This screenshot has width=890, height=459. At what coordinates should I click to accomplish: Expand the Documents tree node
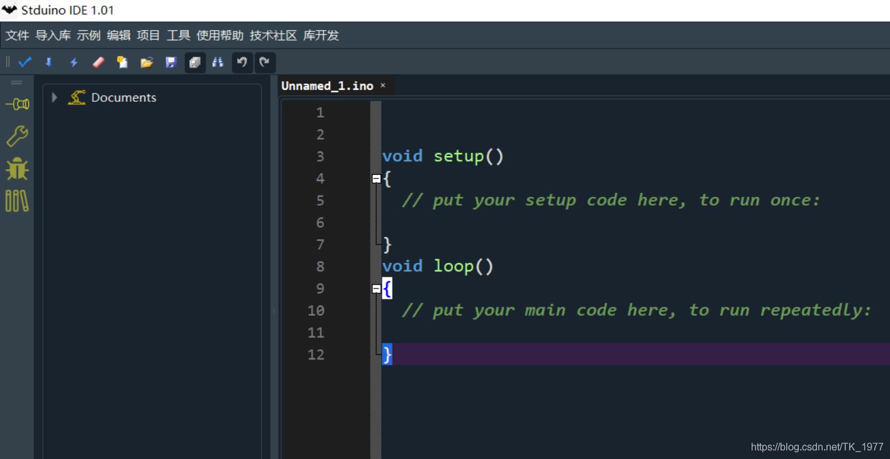point(55,97)
